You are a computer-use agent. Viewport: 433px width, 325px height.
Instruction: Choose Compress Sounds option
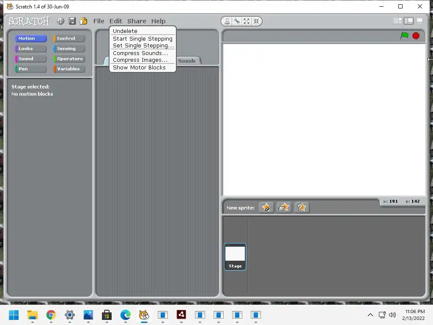pyautogui.click(x=143, y=53)
